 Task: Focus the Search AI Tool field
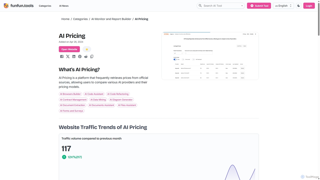221,6
